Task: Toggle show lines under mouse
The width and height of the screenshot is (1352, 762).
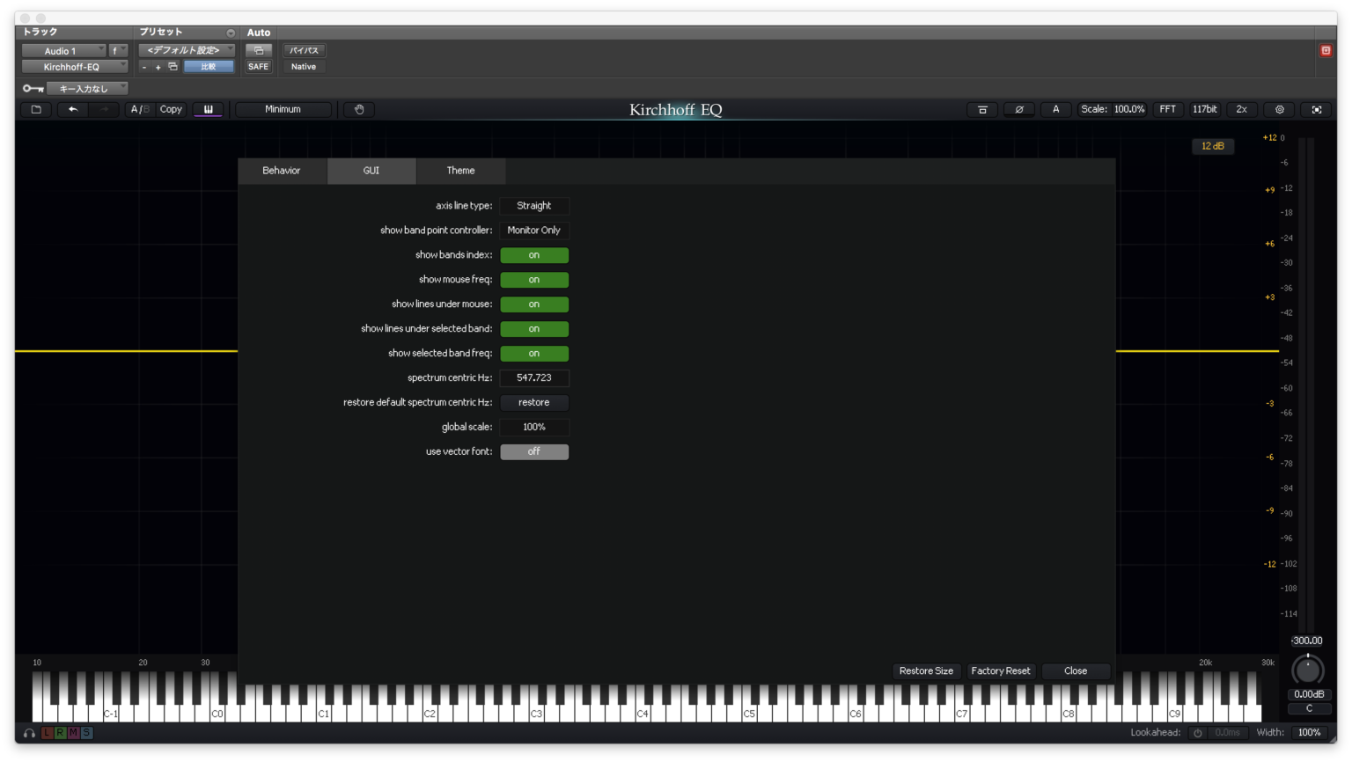Action: 534,304
